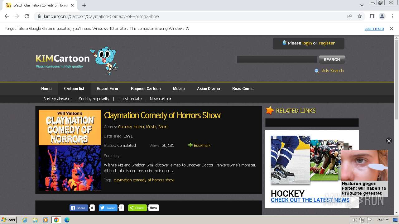Open the Comedy genre link
The image size is (399, 224).
click(x=125, y=127)
